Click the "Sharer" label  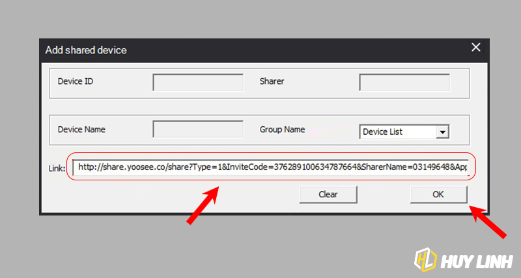tap(272, 81)
